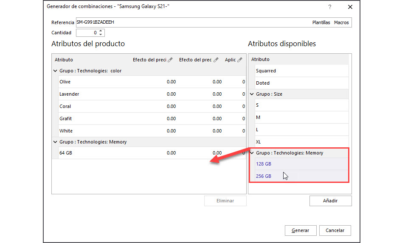405x243 pixels.
Task: Click the Generar button
Action: pos(301,230)
